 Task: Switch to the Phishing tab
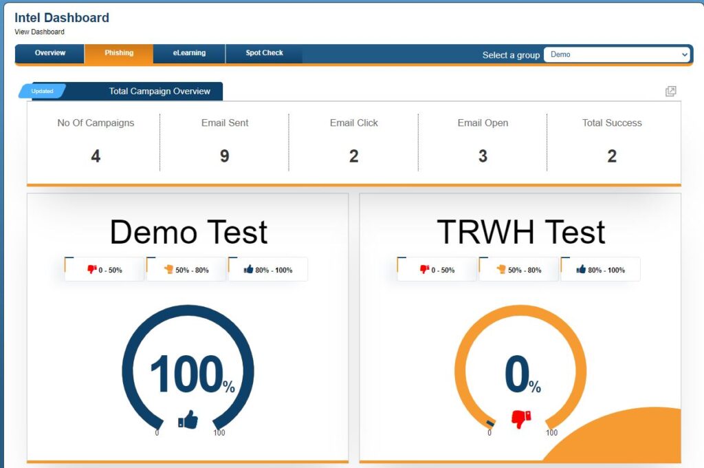pos(119,53)
